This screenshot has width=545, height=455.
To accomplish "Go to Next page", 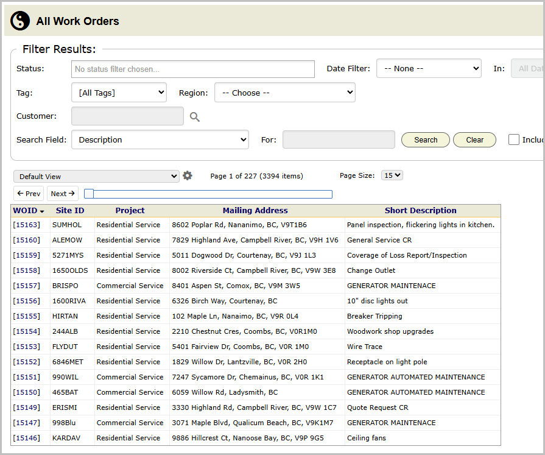I will 63,194.
